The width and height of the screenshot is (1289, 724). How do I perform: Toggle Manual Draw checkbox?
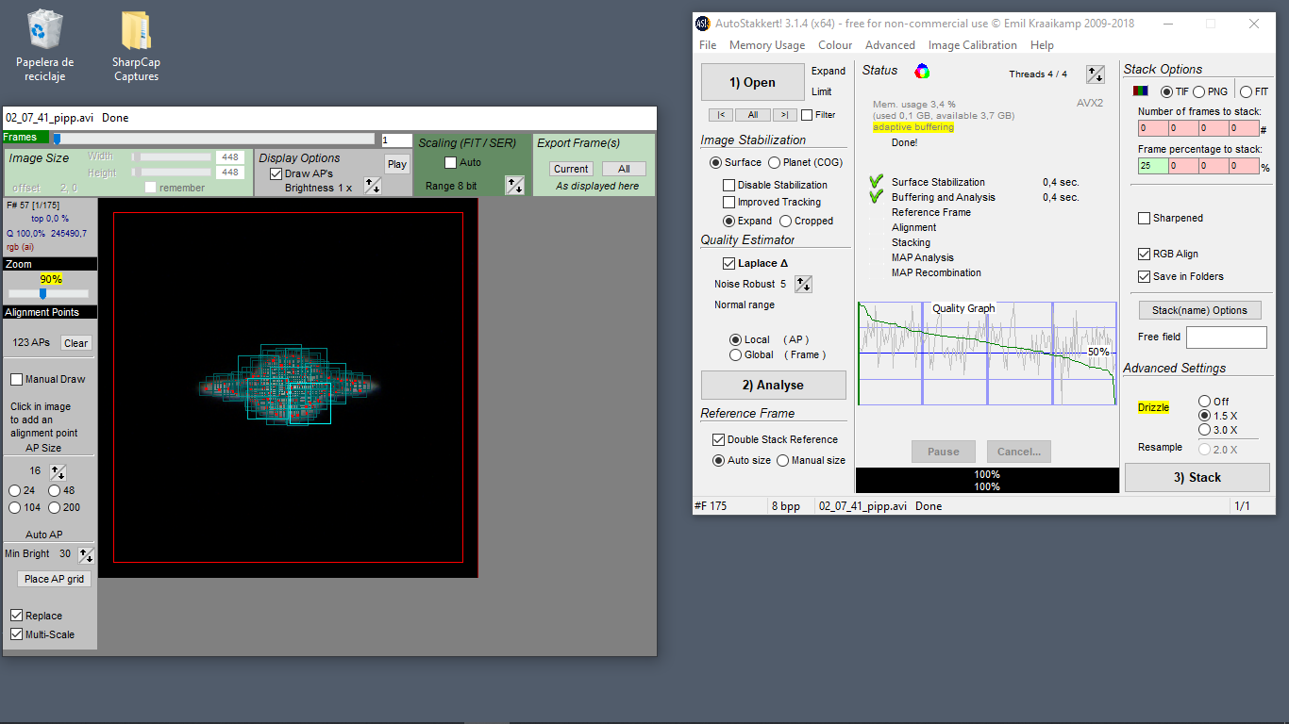point(17,379)
